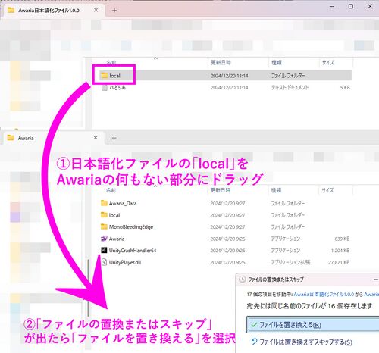Viewport: 379px width, 353px height.
Task: Click local folder icon in Awaria window
Action: 104,215
